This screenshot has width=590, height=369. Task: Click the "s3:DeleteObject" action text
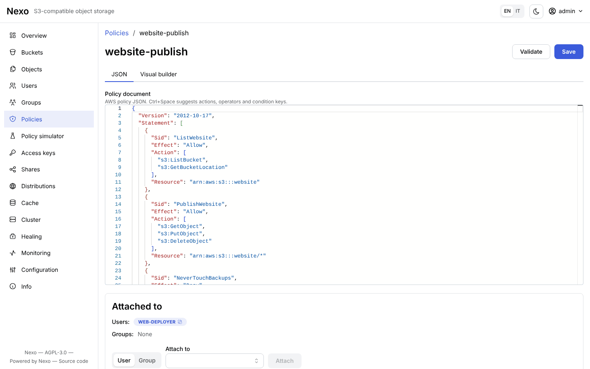click(185, 241)
